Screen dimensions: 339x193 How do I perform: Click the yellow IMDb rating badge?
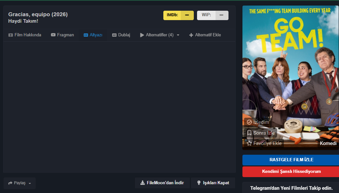178,15
